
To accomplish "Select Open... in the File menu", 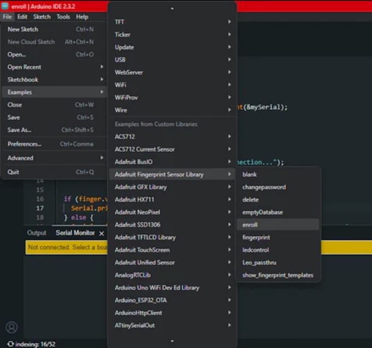I will [x=54, y=55].
